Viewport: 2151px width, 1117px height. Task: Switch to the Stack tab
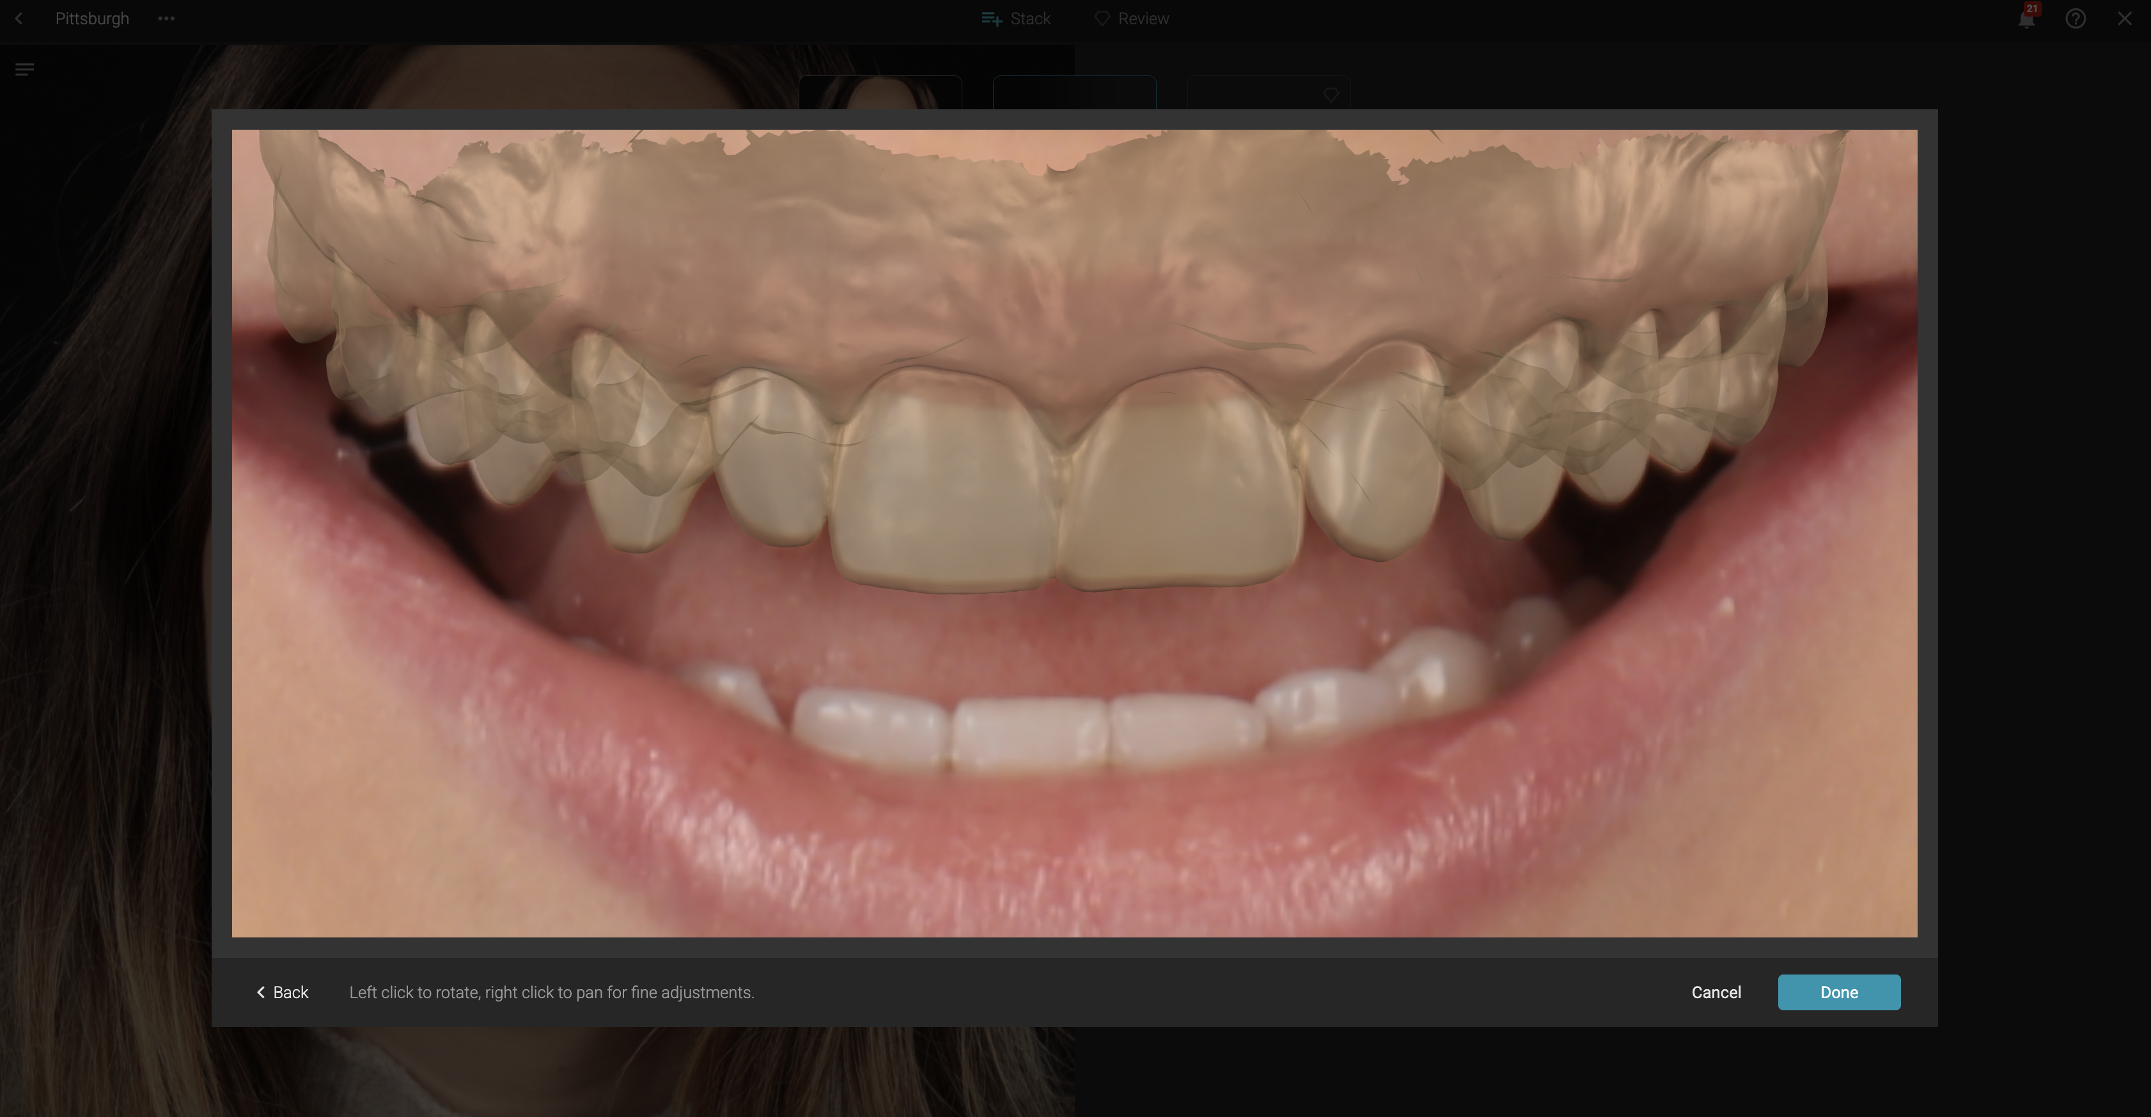(x=1029, y=19)
